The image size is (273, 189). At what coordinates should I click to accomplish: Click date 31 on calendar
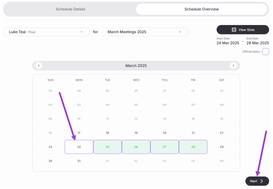(79, 161)
